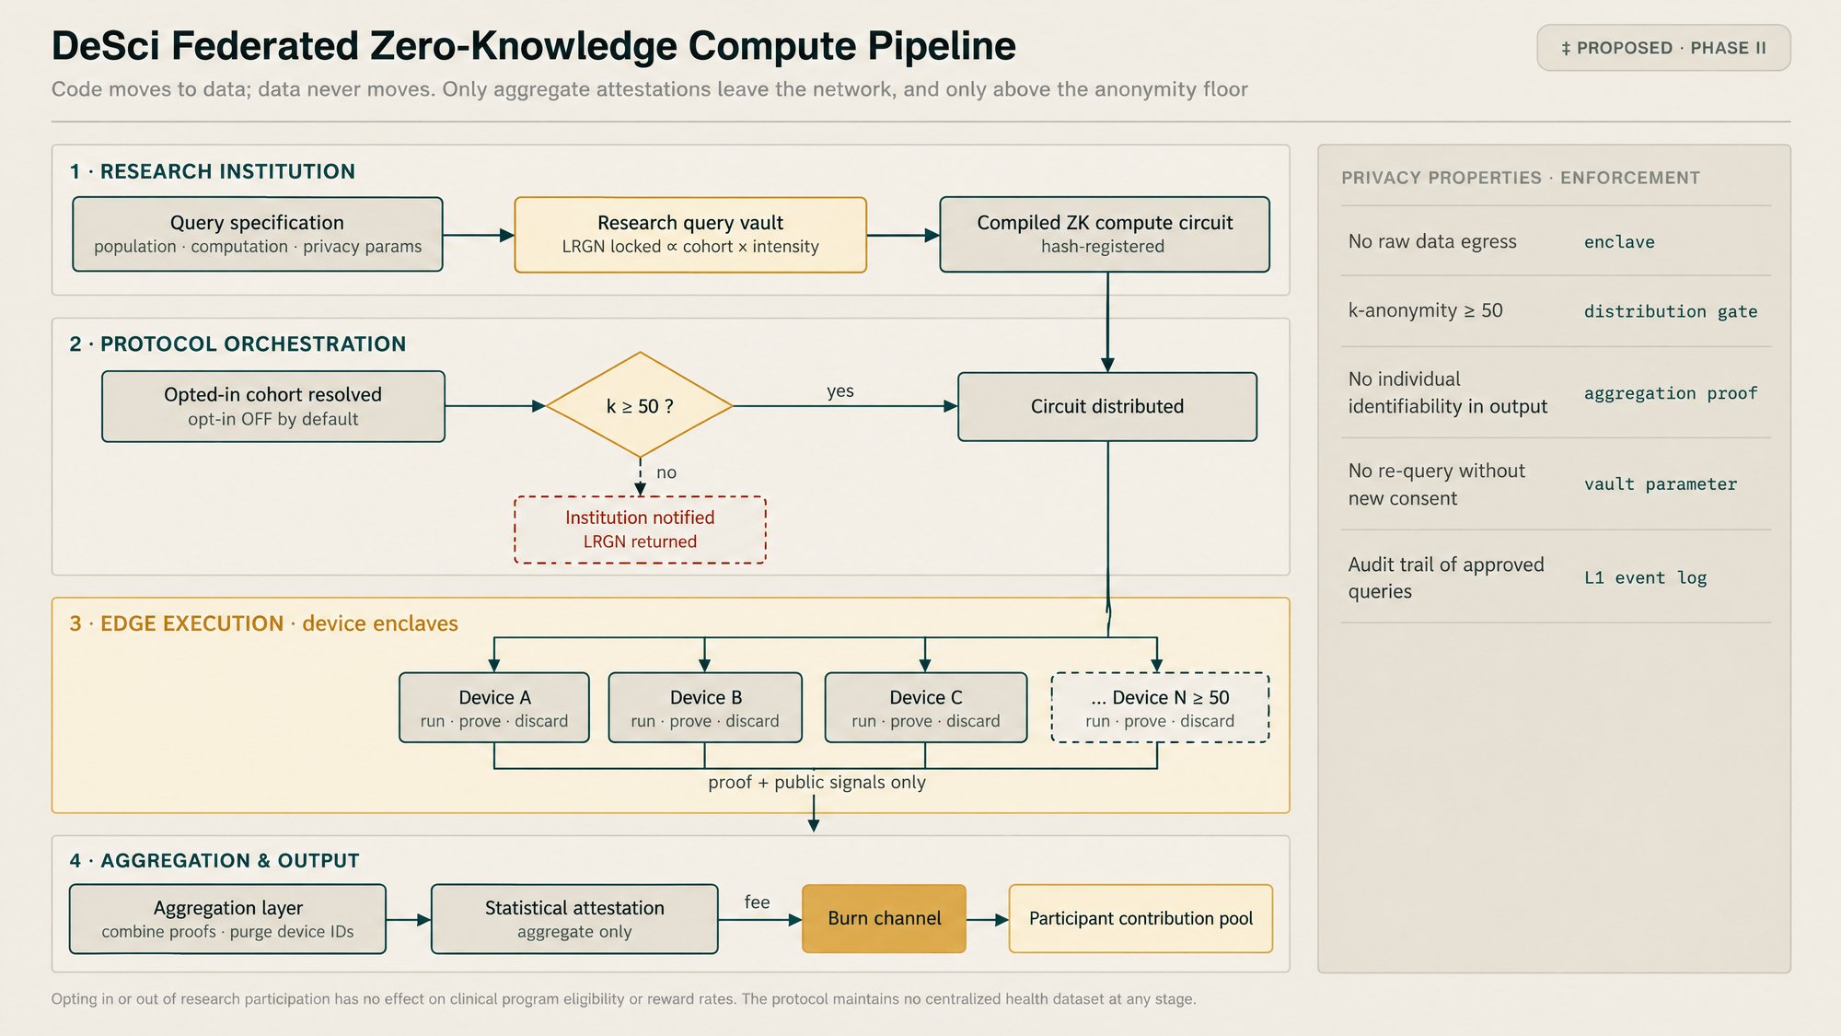This screenshot has height=1036, width=1841.
Task: Click the Device N ≥ 50 dashed box
Action: click(1160, 707)
